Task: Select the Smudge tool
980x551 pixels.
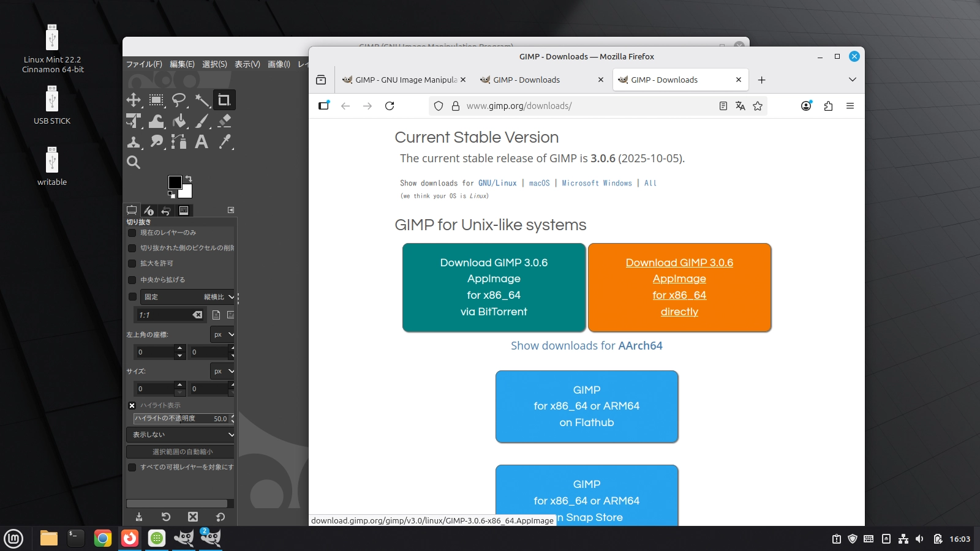Action: pos(156,141)
